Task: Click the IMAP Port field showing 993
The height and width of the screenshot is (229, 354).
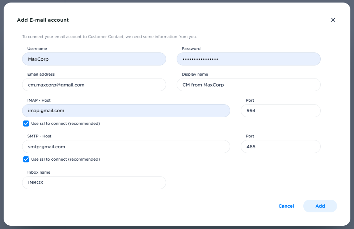Action: 280,111
